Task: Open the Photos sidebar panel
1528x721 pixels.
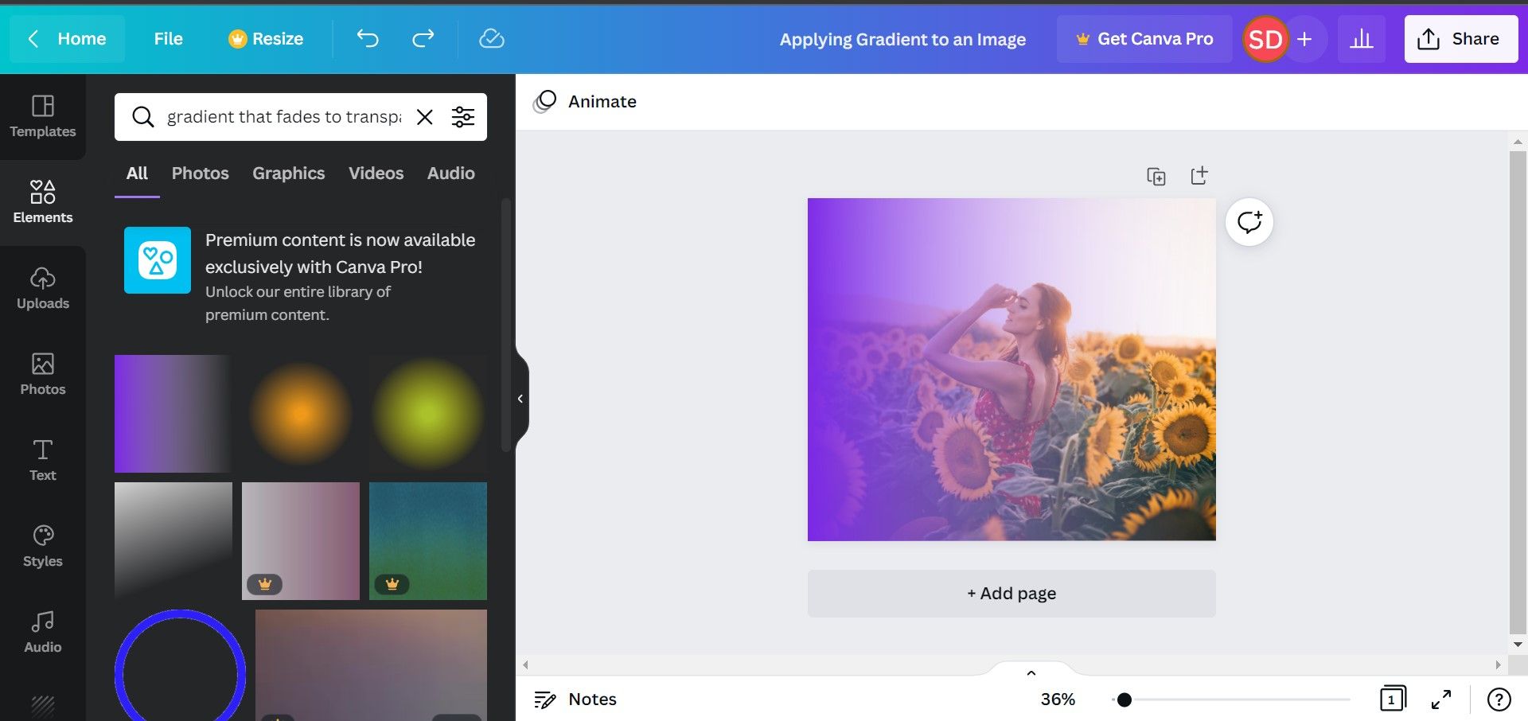Action: coord(43,375)
